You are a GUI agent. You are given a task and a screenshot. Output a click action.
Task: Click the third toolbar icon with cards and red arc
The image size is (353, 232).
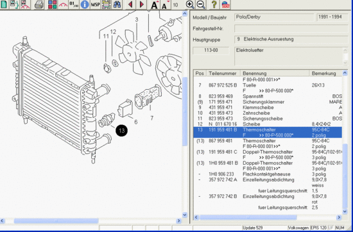click(x=25, y=4)
